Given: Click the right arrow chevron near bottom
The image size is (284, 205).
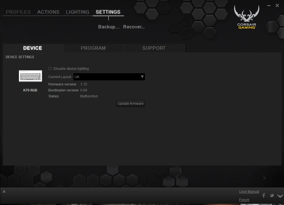Looking at the screenshot, I should click(x=264, y=178).
